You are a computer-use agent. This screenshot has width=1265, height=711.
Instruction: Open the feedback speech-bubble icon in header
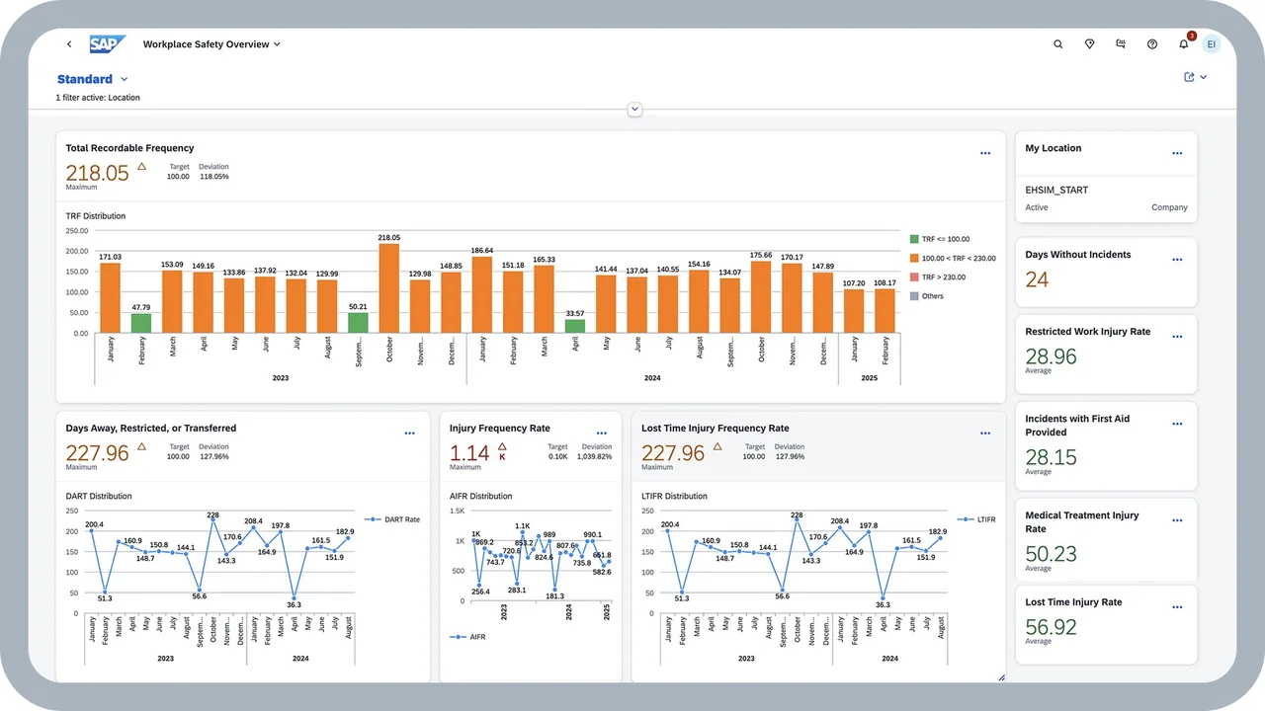[1121, 44]
